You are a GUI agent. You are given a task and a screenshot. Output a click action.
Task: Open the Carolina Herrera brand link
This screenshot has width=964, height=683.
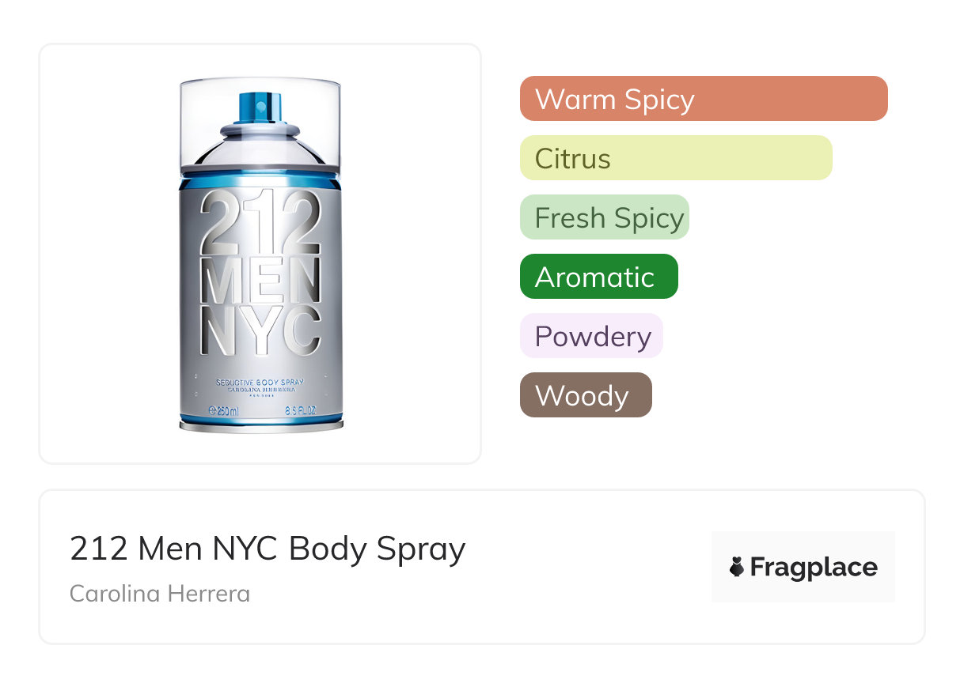160,593
